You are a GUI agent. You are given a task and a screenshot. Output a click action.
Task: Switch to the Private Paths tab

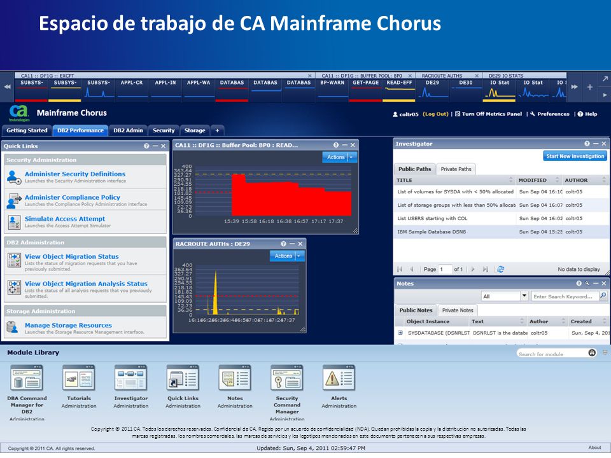[456, 169]
